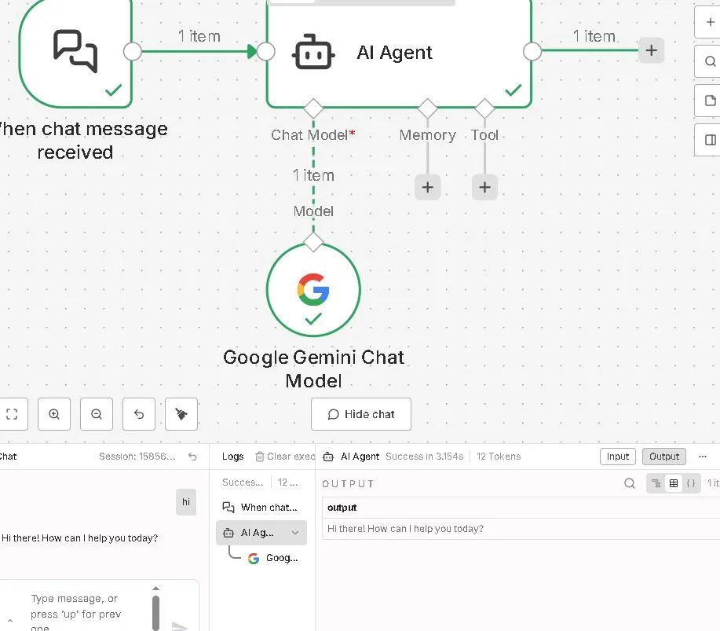
Task: Click the AI Agent node title text
Action: point(394,53)
